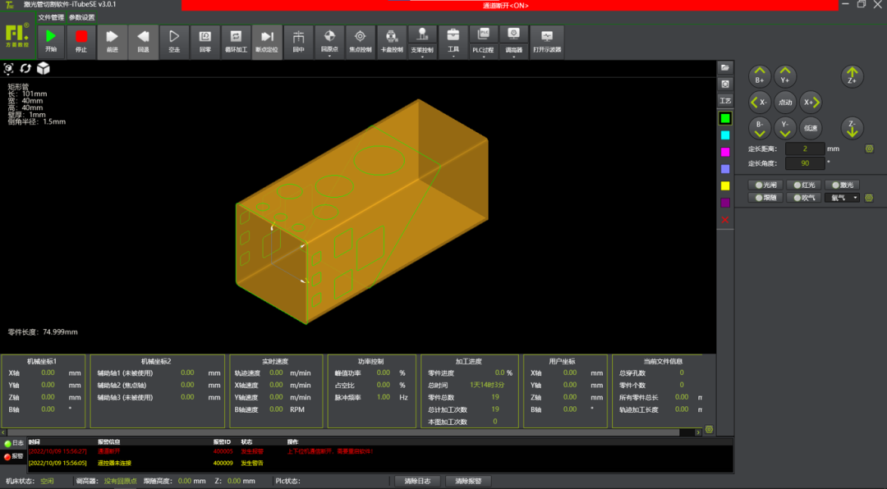The height and width of the screenshot is (489, 887).
Task: Select the magenta layer color swatch
Action: tap(725, 152)
